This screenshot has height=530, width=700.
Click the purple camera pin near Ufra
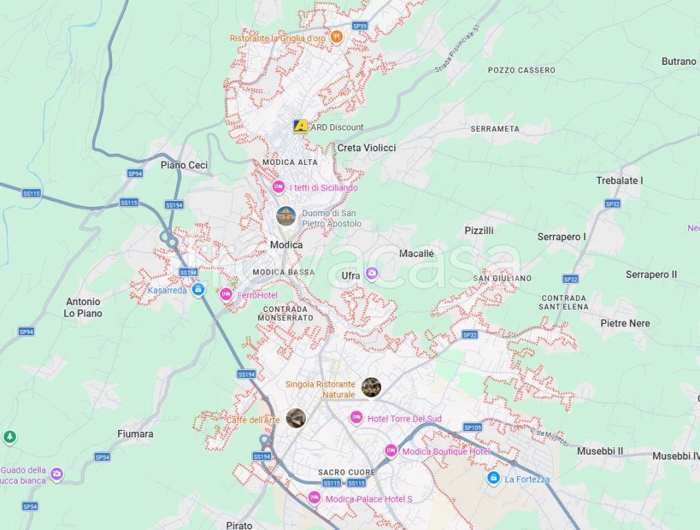pos(372,273)
